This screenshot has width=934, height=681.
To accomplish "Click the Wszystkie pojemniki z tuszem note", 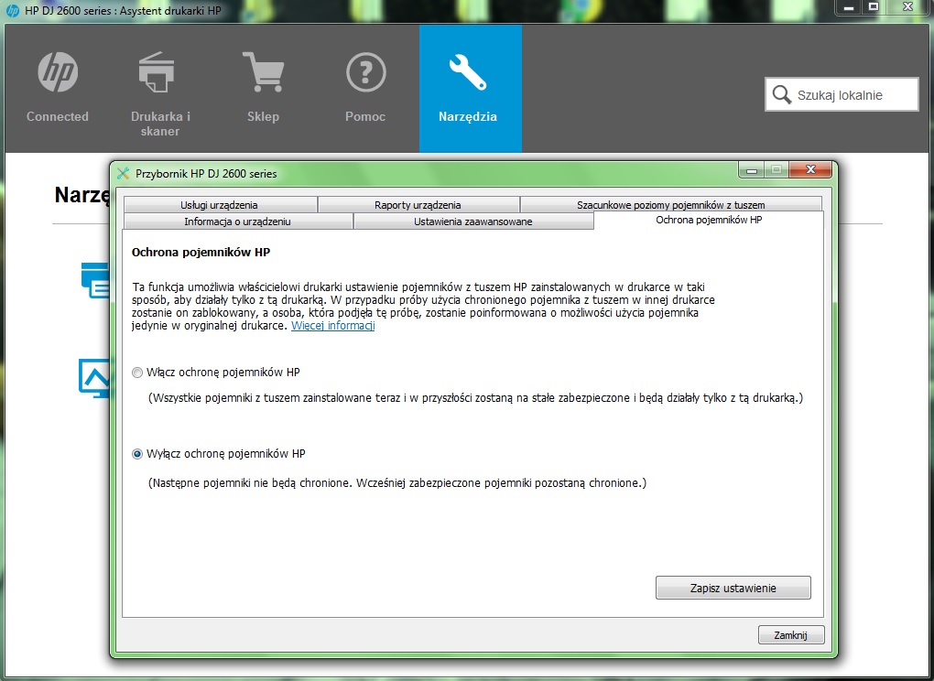I will click(475, 397).
